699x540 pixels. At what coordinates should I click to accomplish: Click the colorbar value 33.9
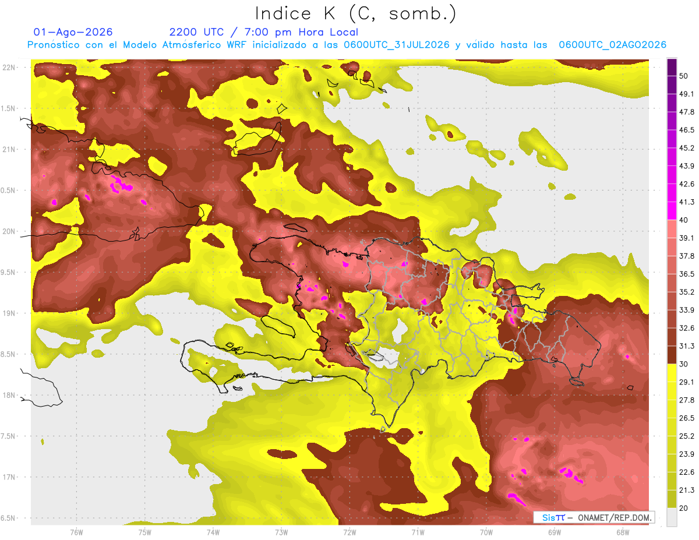[x=687, y=310]
